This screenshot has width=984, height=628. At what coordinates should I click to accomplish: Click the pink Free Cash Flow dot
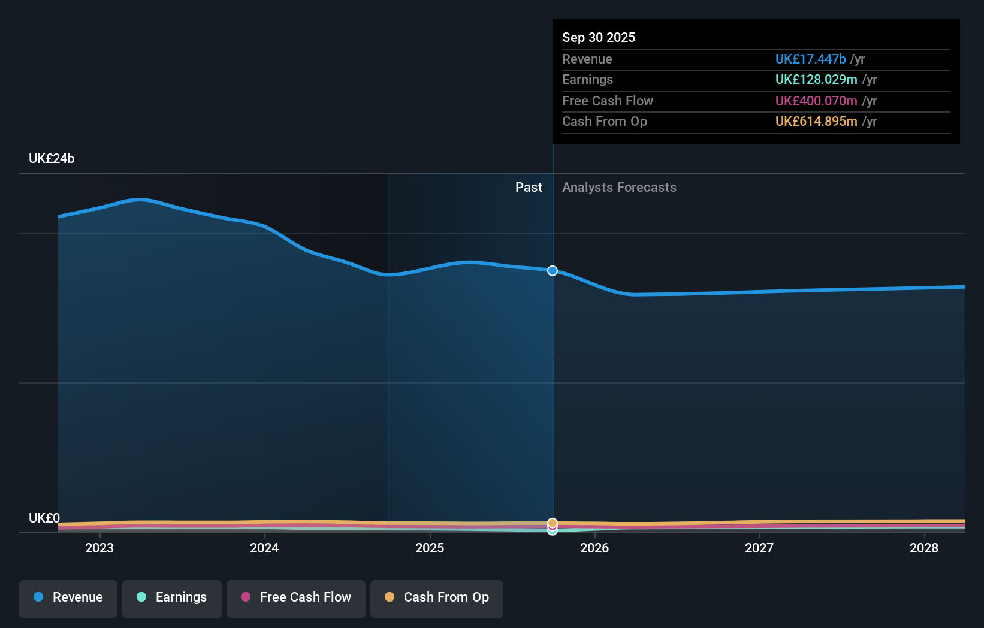click(x=246, y=597)
